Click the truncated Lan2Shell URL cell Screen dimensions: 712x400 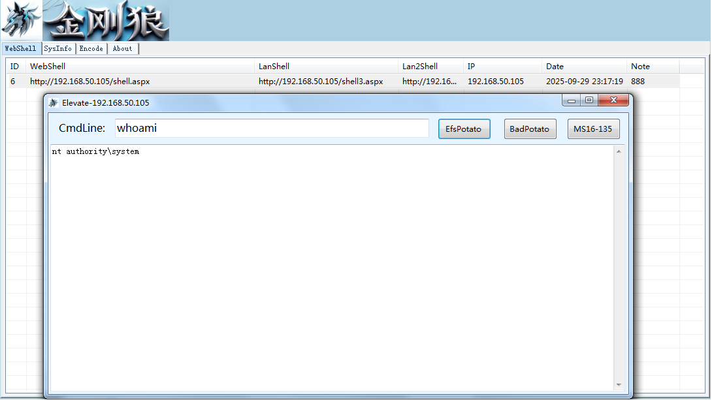coord(430,81)
